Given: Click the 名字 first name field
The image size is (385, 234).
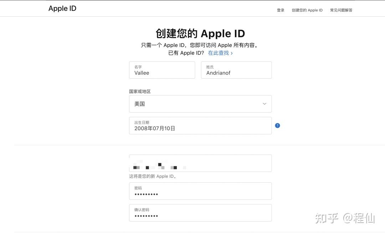Looking at the screenshot, I should click(x=162, y=70).
